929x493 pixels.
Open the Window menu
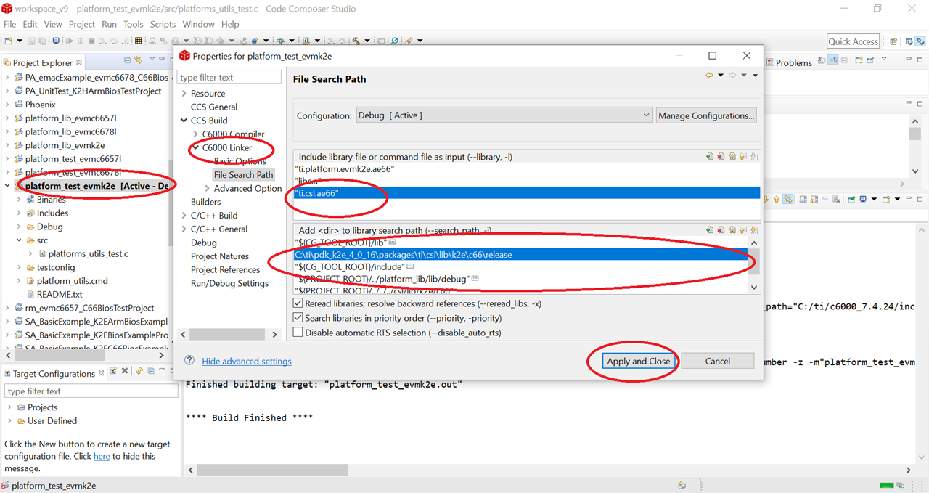point(198,24)
